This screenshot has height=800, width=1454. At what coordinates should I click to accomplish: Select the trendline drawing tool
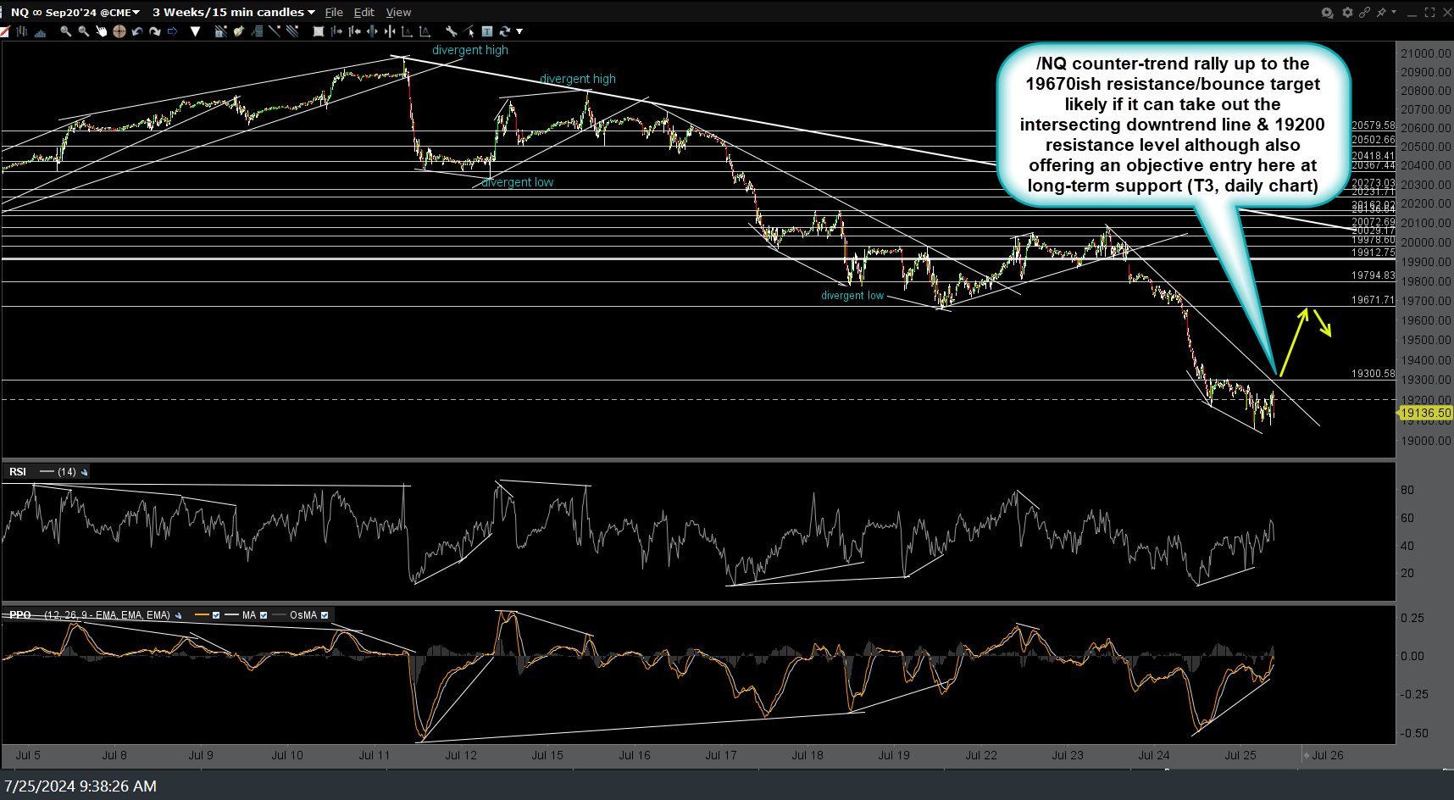[275, 31]
